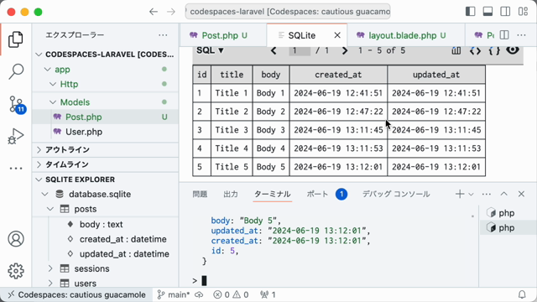Open the Accounts icon
537x302 pixels.
[x=16, y=239]
